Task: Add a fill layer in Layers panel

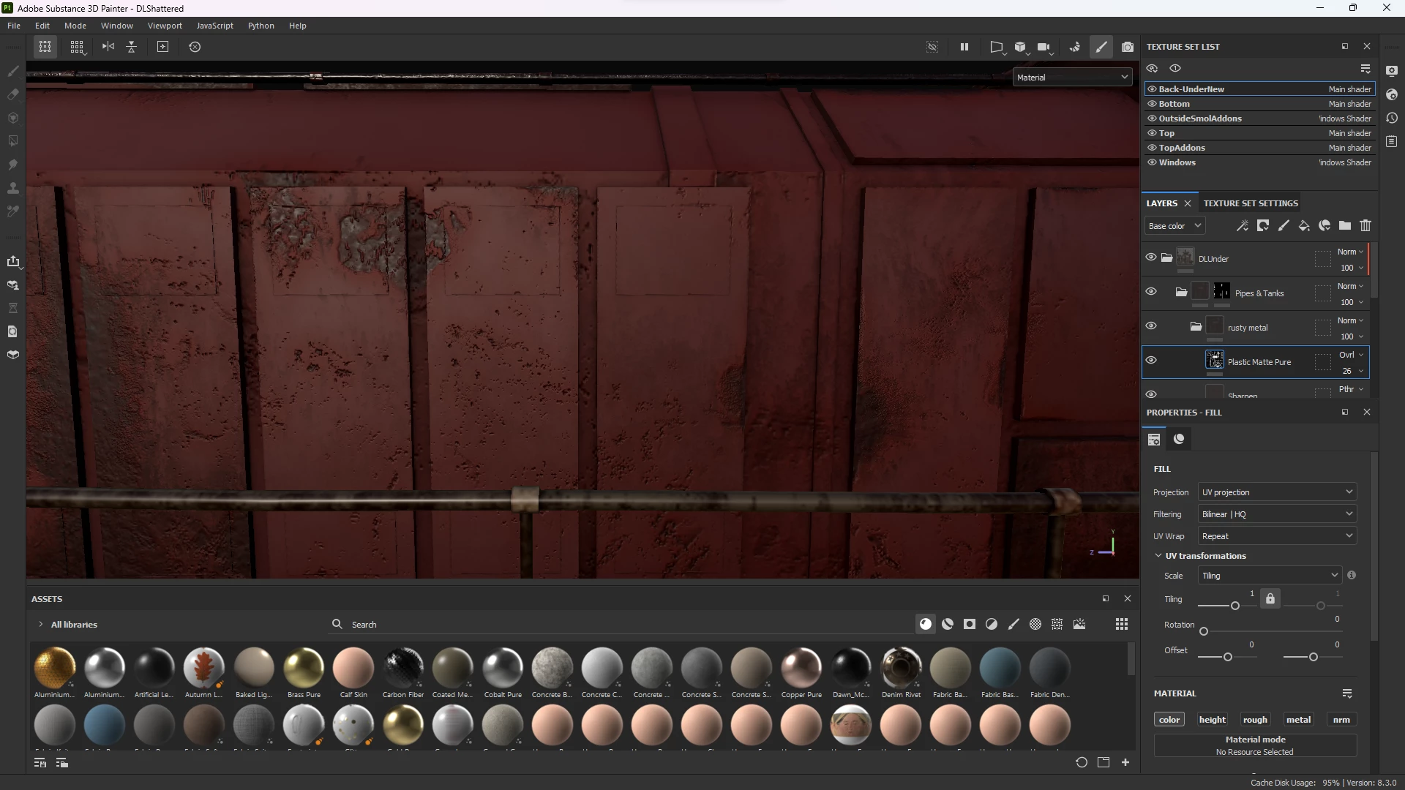Action: coord(1304,226)
